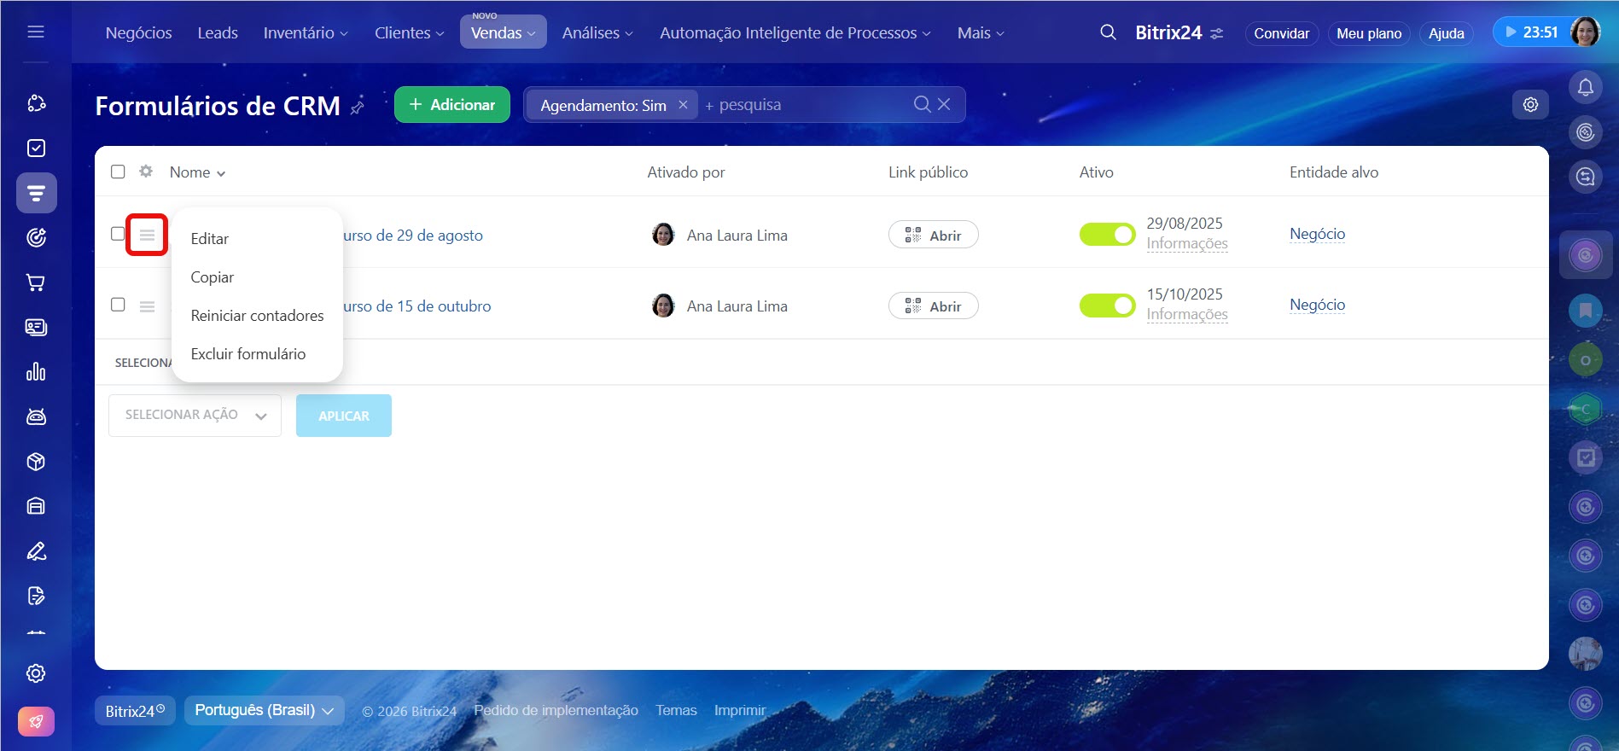Open the tasks checkmark sidebar icon

pyautogui.click(x=36, y=148)
